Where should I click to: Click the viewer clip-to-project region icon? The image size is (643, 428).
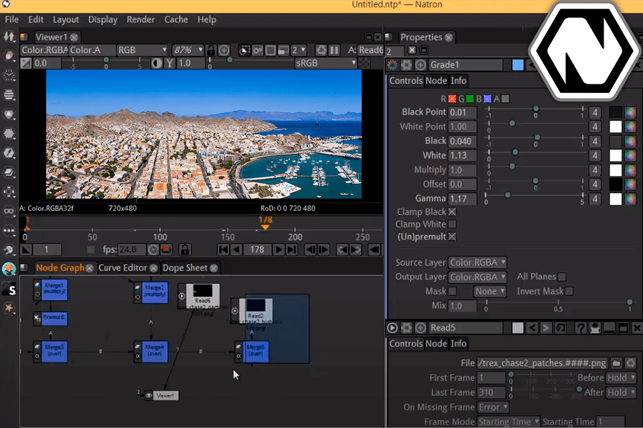tap(244, 50)
